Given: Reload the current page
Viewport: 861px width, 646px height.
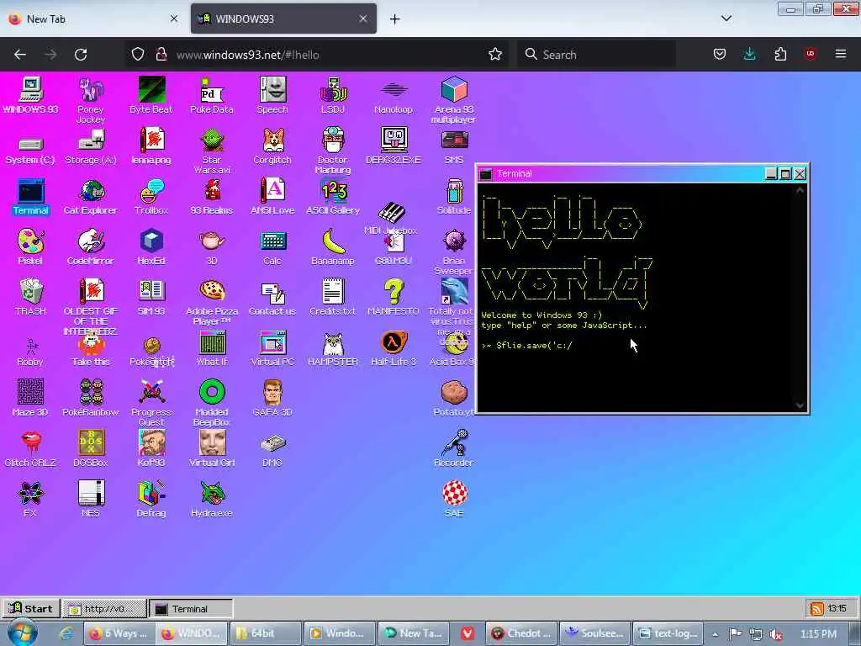Looking at the screenshot, I should click(81, 55).
